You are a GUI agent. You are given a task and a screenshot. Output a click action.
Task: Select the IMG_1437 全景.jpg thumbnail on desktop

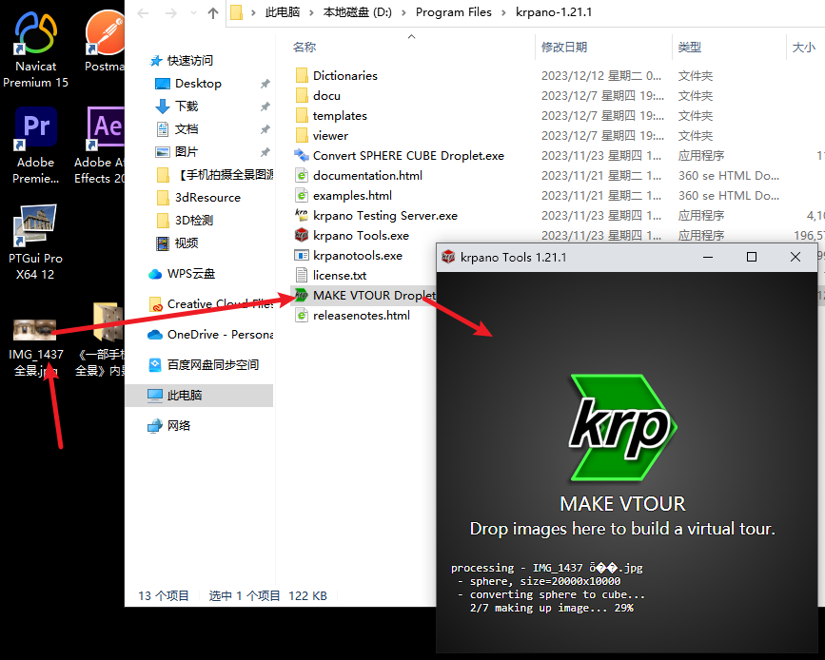point(34,330)
